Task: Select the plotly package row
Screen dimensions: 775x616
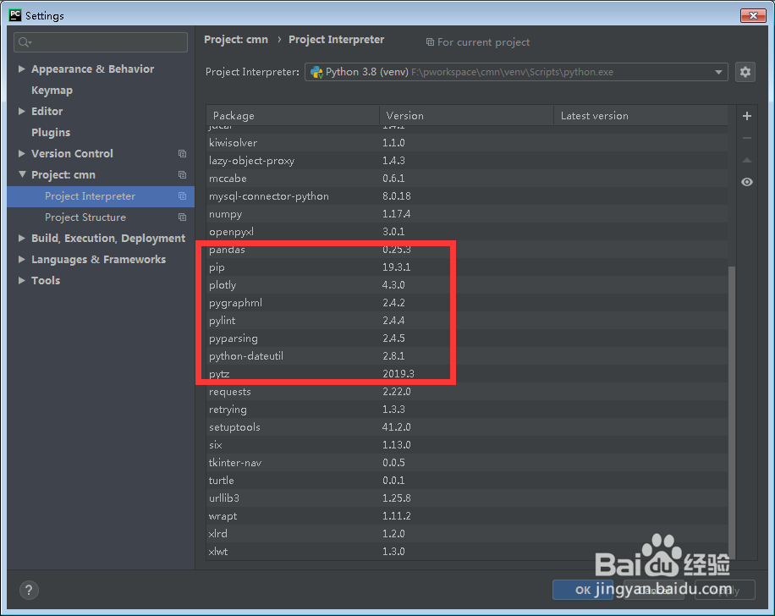Action: [x=466, y=285]
